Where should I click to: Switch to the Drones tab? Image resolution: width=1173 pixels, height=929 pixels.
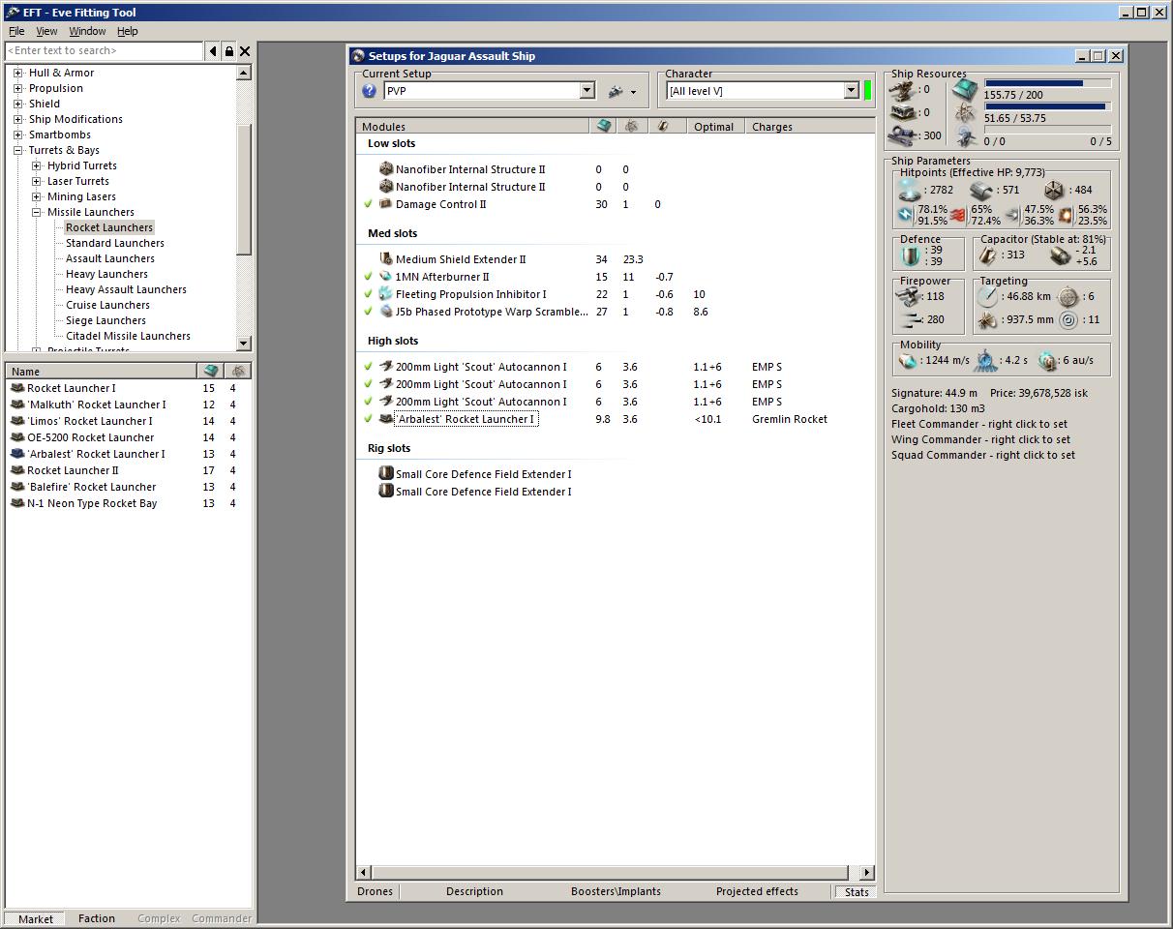376,891
